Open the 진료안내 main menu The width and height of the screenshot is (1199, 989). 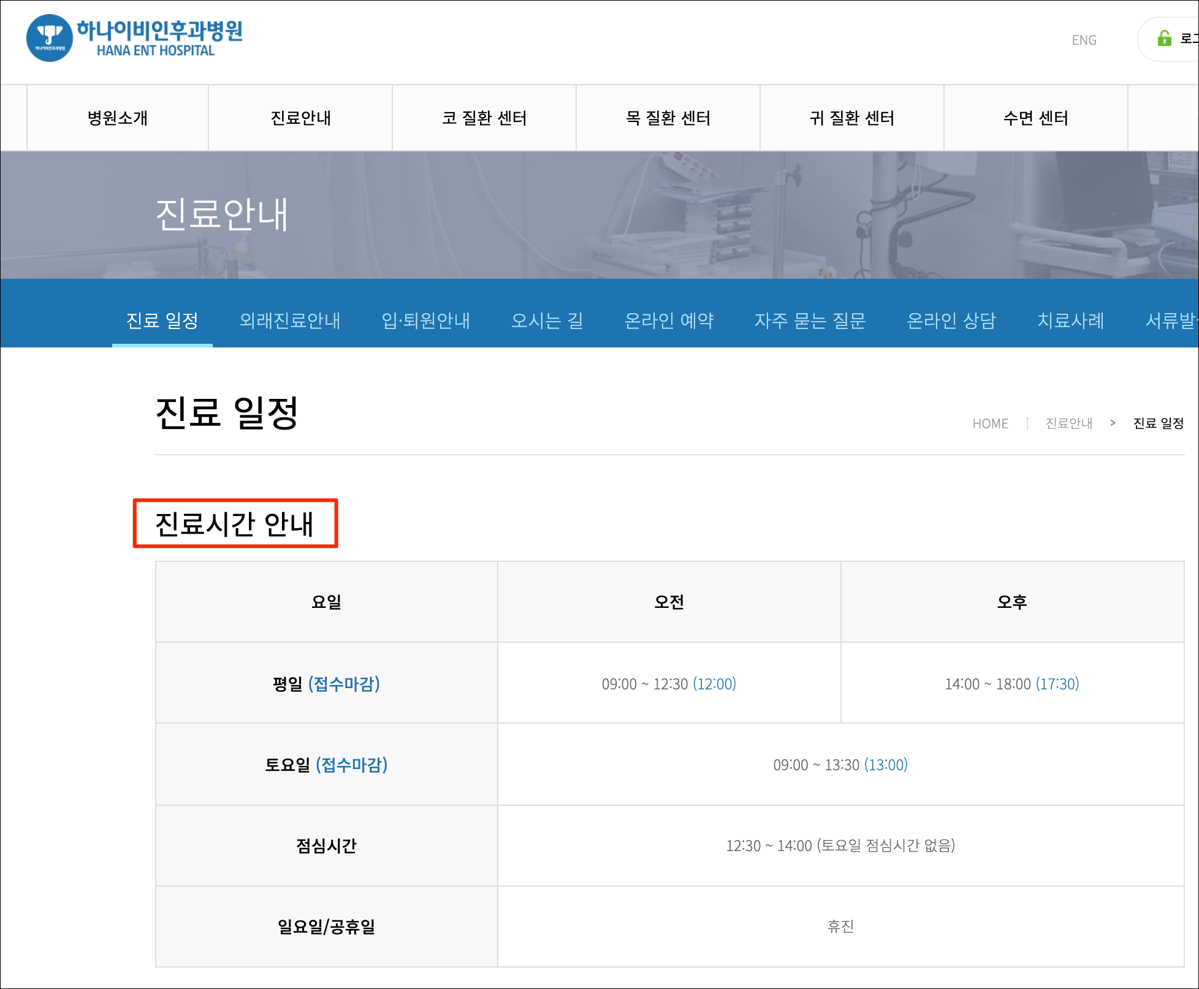coord(300,118)
